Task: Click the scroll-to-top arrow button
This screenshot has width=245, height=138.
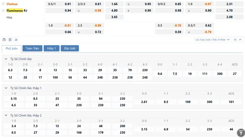Action: coord(241,133)
